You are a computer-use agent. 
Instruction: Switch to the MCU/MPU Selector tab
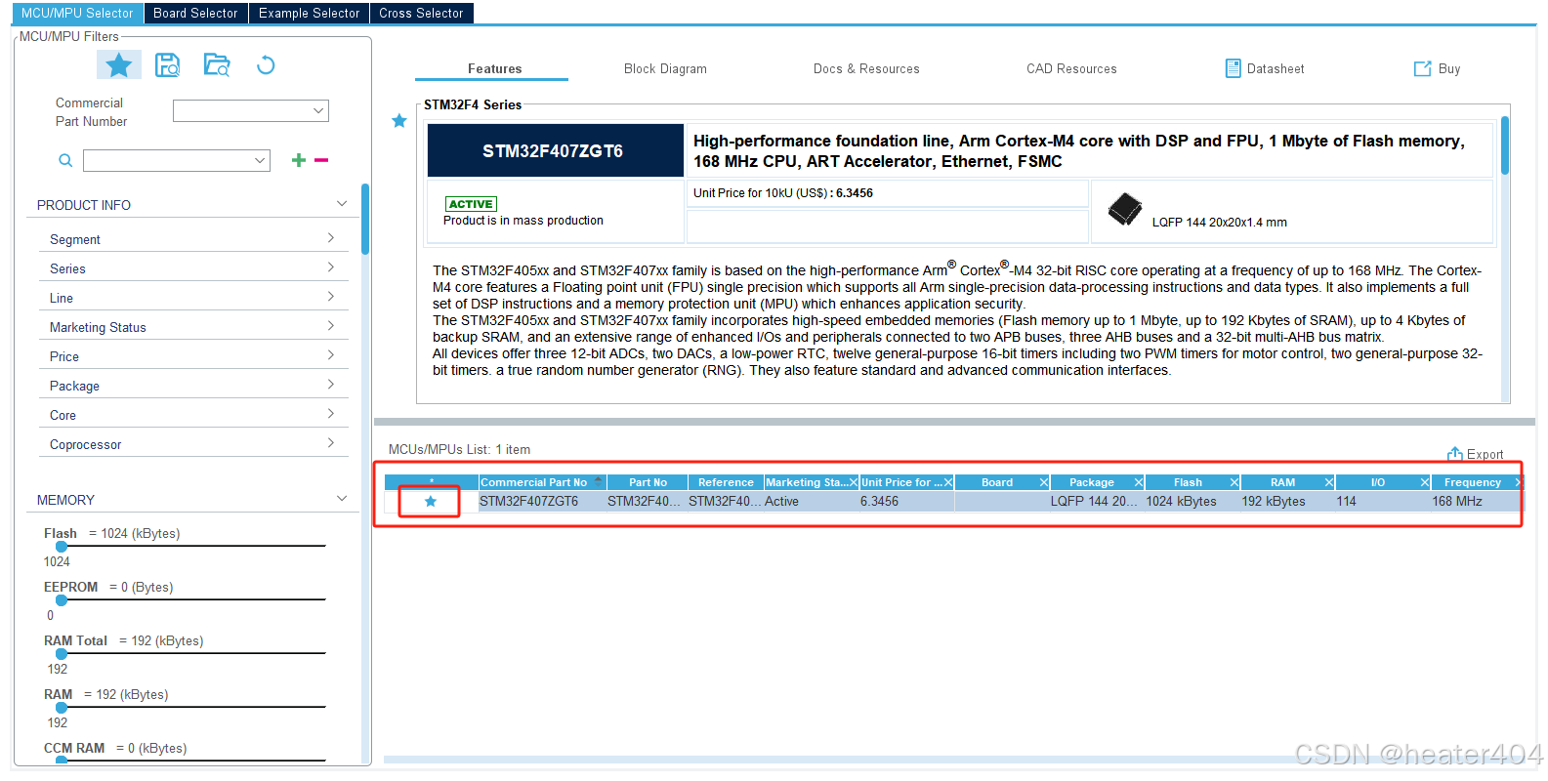pos(77,13)
